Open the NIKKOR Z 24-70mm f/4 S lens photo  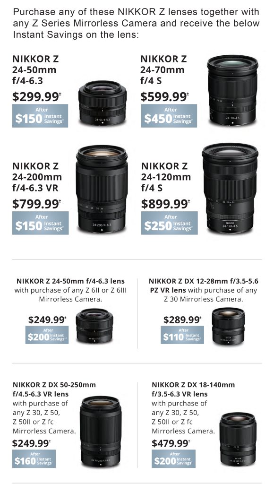click(232, 90)
